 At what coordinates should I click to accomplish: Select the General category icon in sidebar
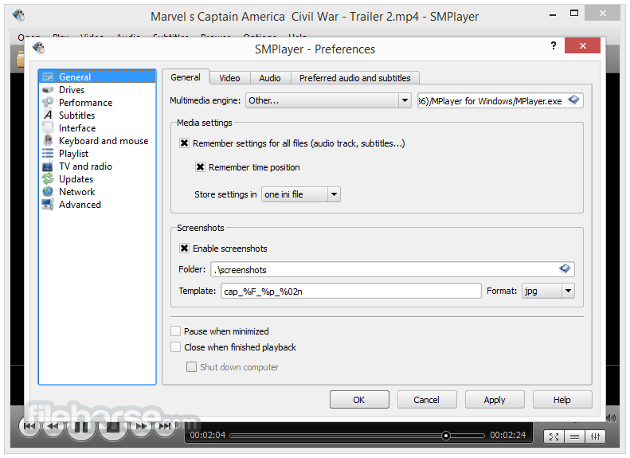coord(48,76)
